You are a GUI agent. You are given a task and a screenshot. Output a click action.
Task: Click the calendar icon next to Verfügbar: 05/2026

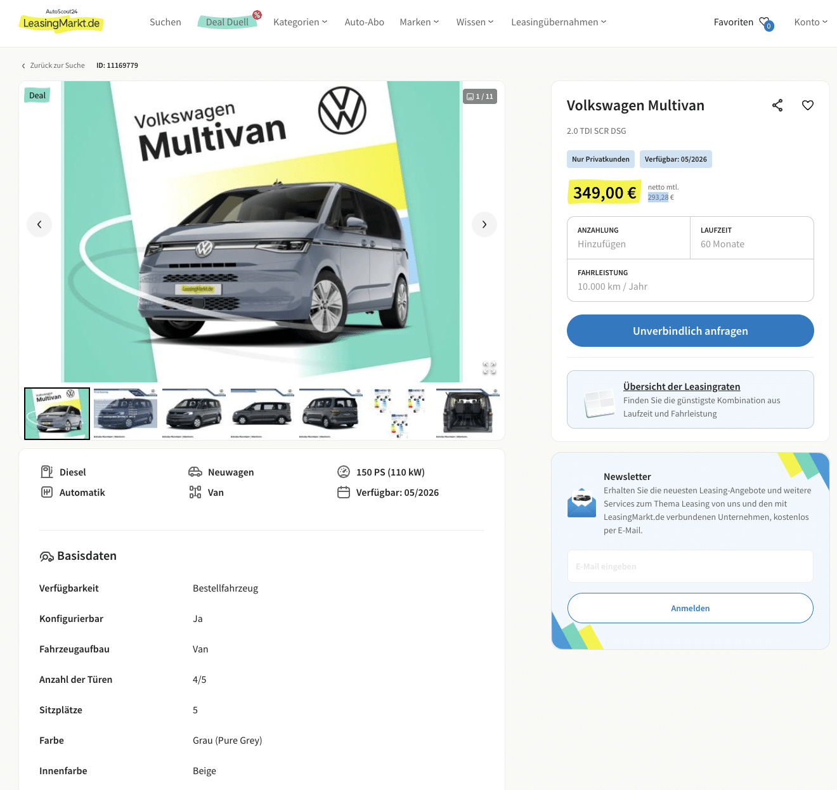pos(344,492)
